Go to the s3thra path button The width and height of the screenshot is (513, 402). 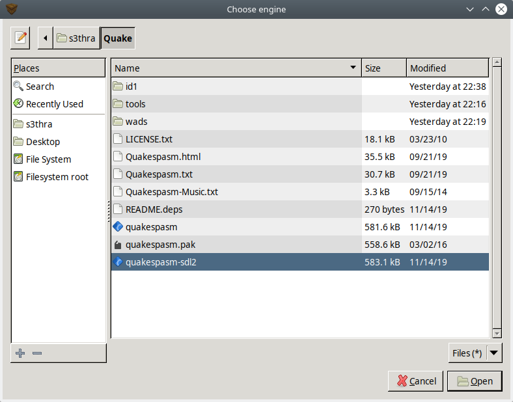point(77,38)
